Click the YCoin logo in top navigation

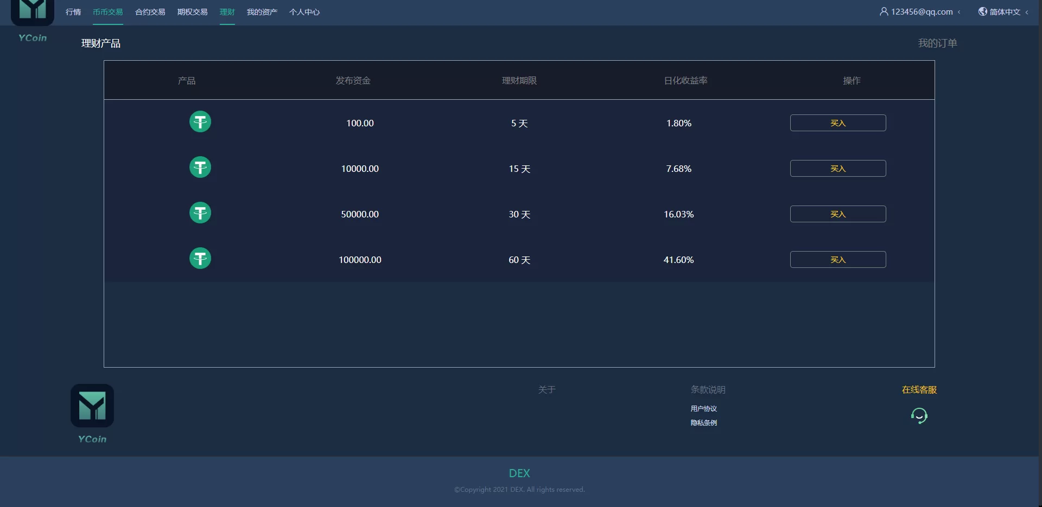(33, 13)
